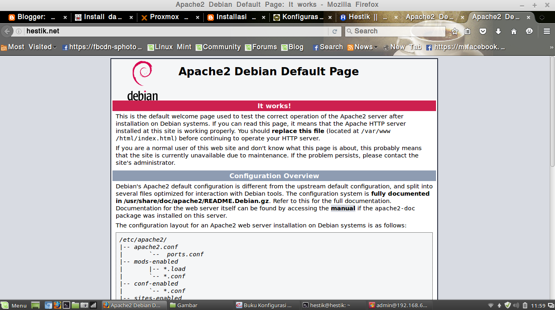Image resolution: width=555 pixels, height=310 pixels.
Task: Go to the Firefox home page icon
Action: pos(513,31)
